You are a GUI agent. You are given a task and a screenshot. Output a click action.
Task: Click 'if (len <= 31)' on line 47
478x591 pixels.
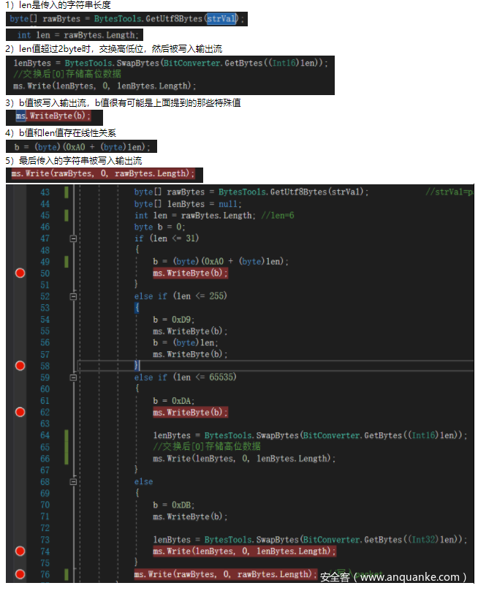tap(167, 238)
